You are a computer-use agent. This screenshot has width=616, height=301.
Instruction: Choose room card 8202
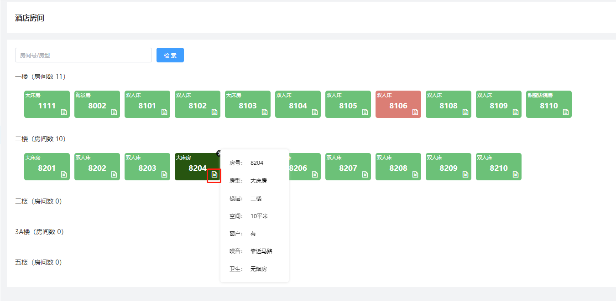pos(97,167)
